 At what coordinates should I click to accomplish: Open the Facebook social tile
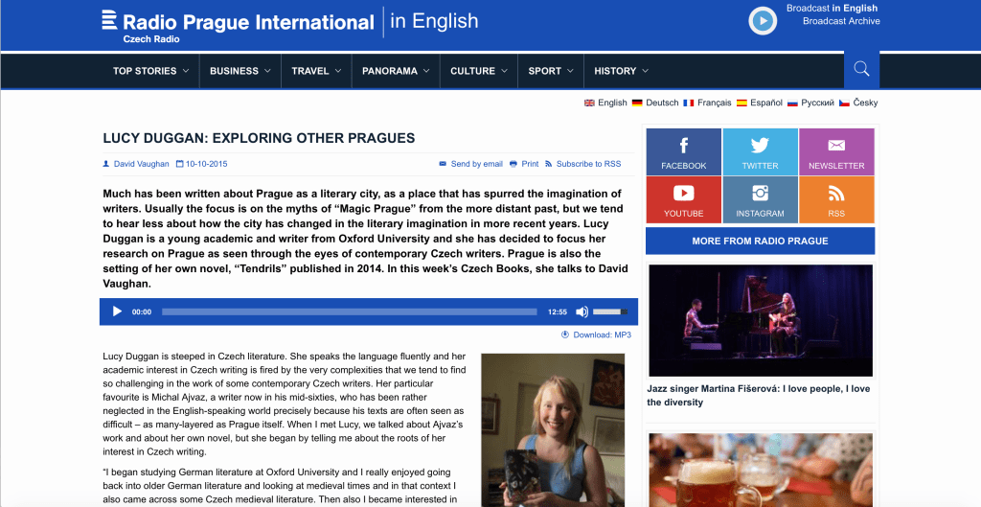[x=683, y=151]
